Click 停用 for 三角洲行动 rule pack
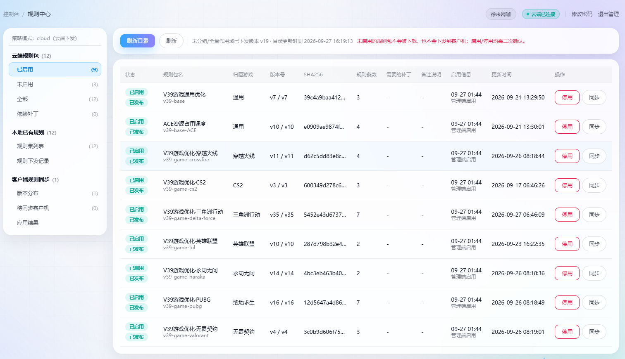The height and width of the screenshot is (359, 625). pyautogui.click(x=567, y=215)
